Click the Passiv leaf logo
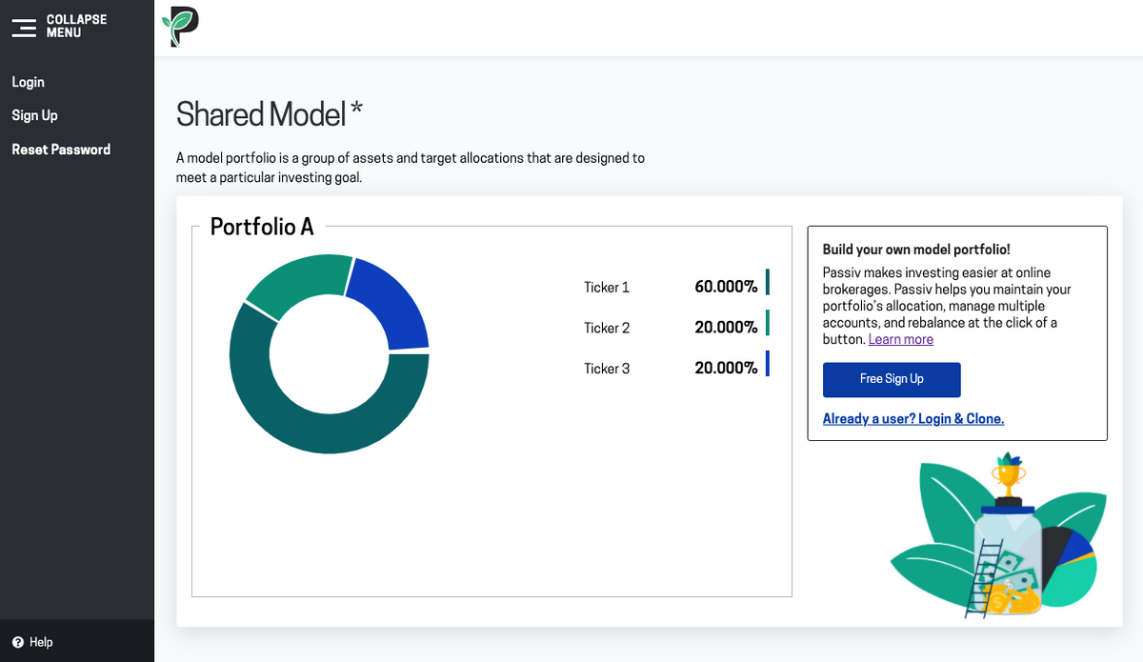The width and height of the screenshot is (1143, 662). coord(181,26)
